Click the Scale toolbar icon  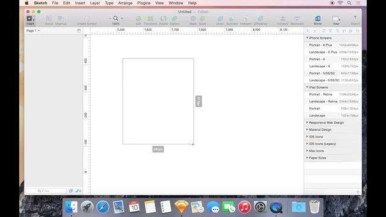pyautogui.click(x=203, y=19)
